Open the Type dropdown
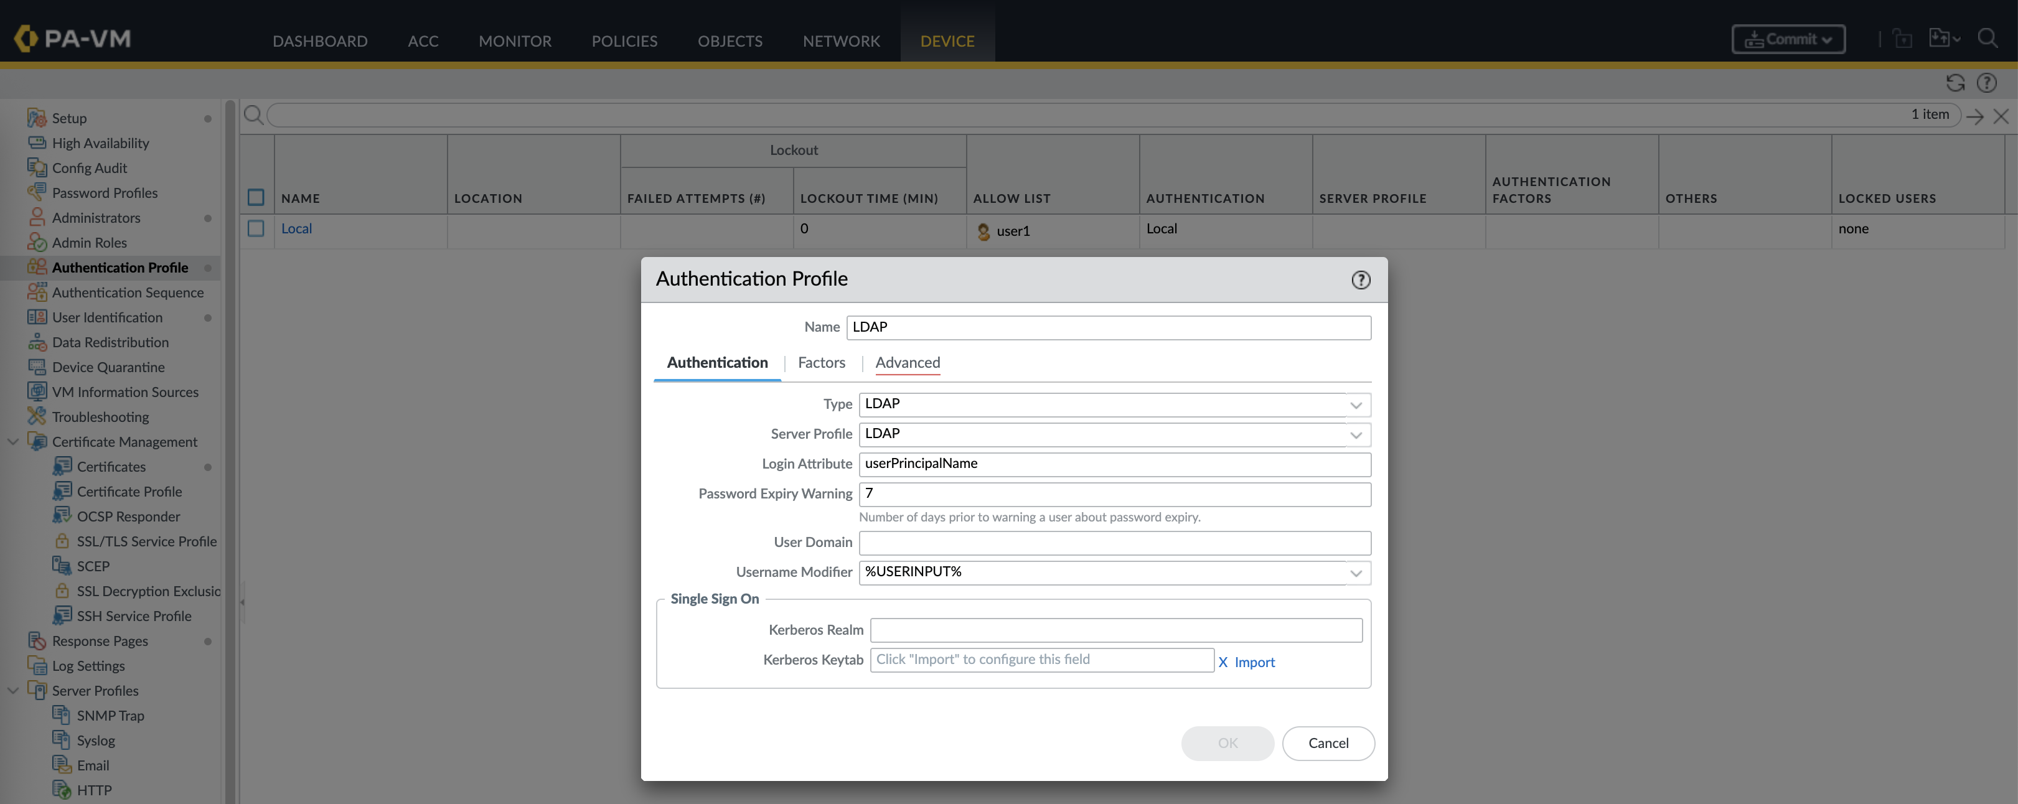The height and width of the screenshot is (804, 2018). [x=1355, y=404]
